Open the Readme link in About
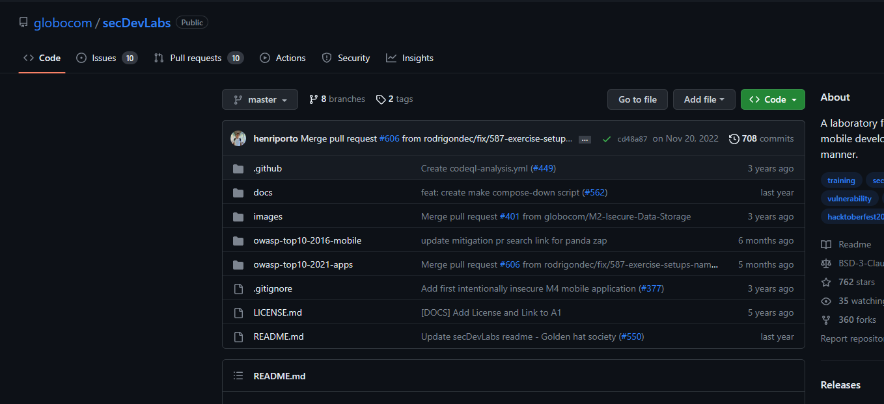The height and width of the screenshot is (404, 884). (846, 244)
